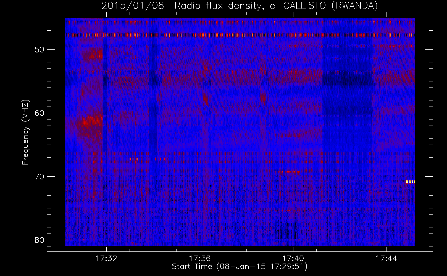The width and height of the screenshot is (447, 276).
Task: Click the 17:40 time tick label
Action: (x=293, y=259)
